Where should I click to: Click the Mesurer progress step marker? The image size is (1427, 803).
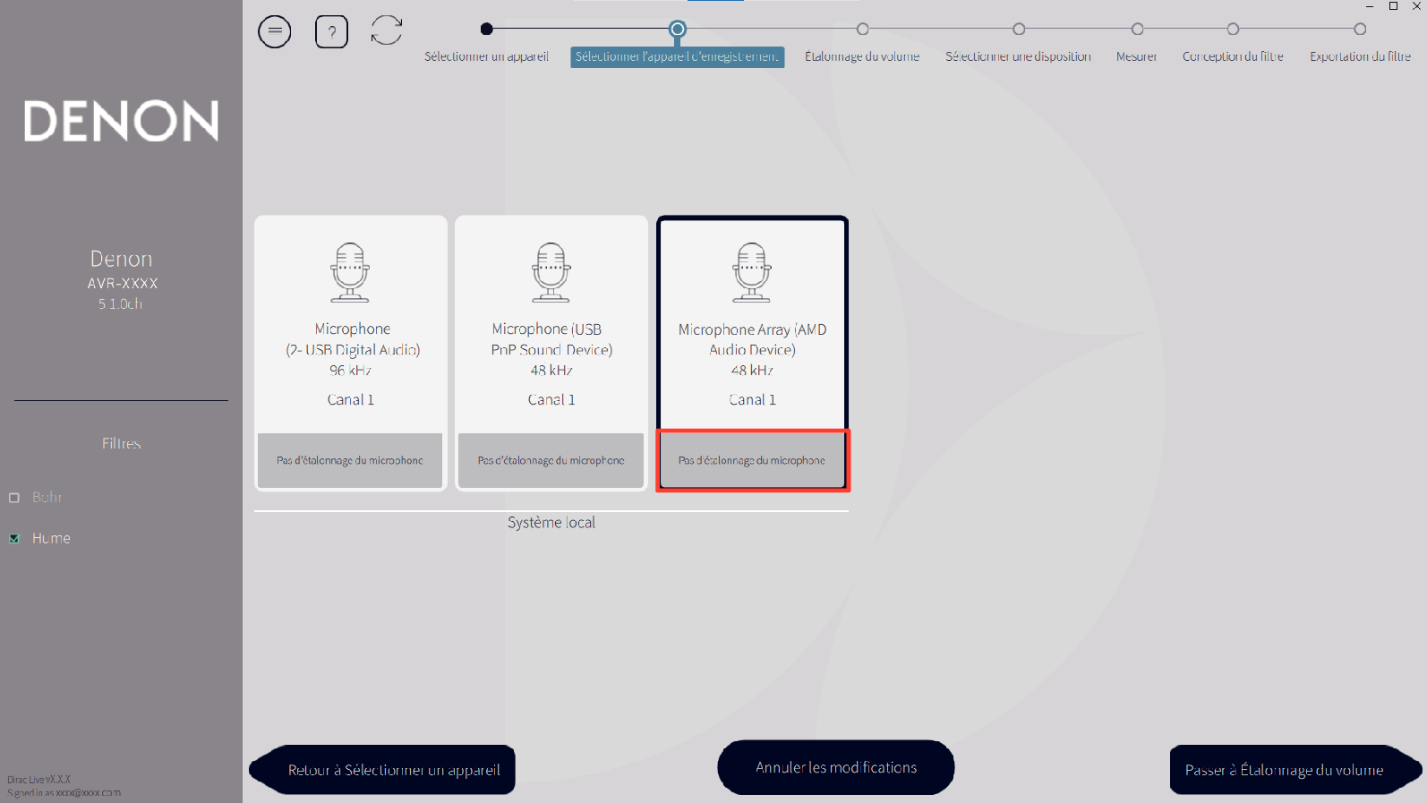(1137, 30)
